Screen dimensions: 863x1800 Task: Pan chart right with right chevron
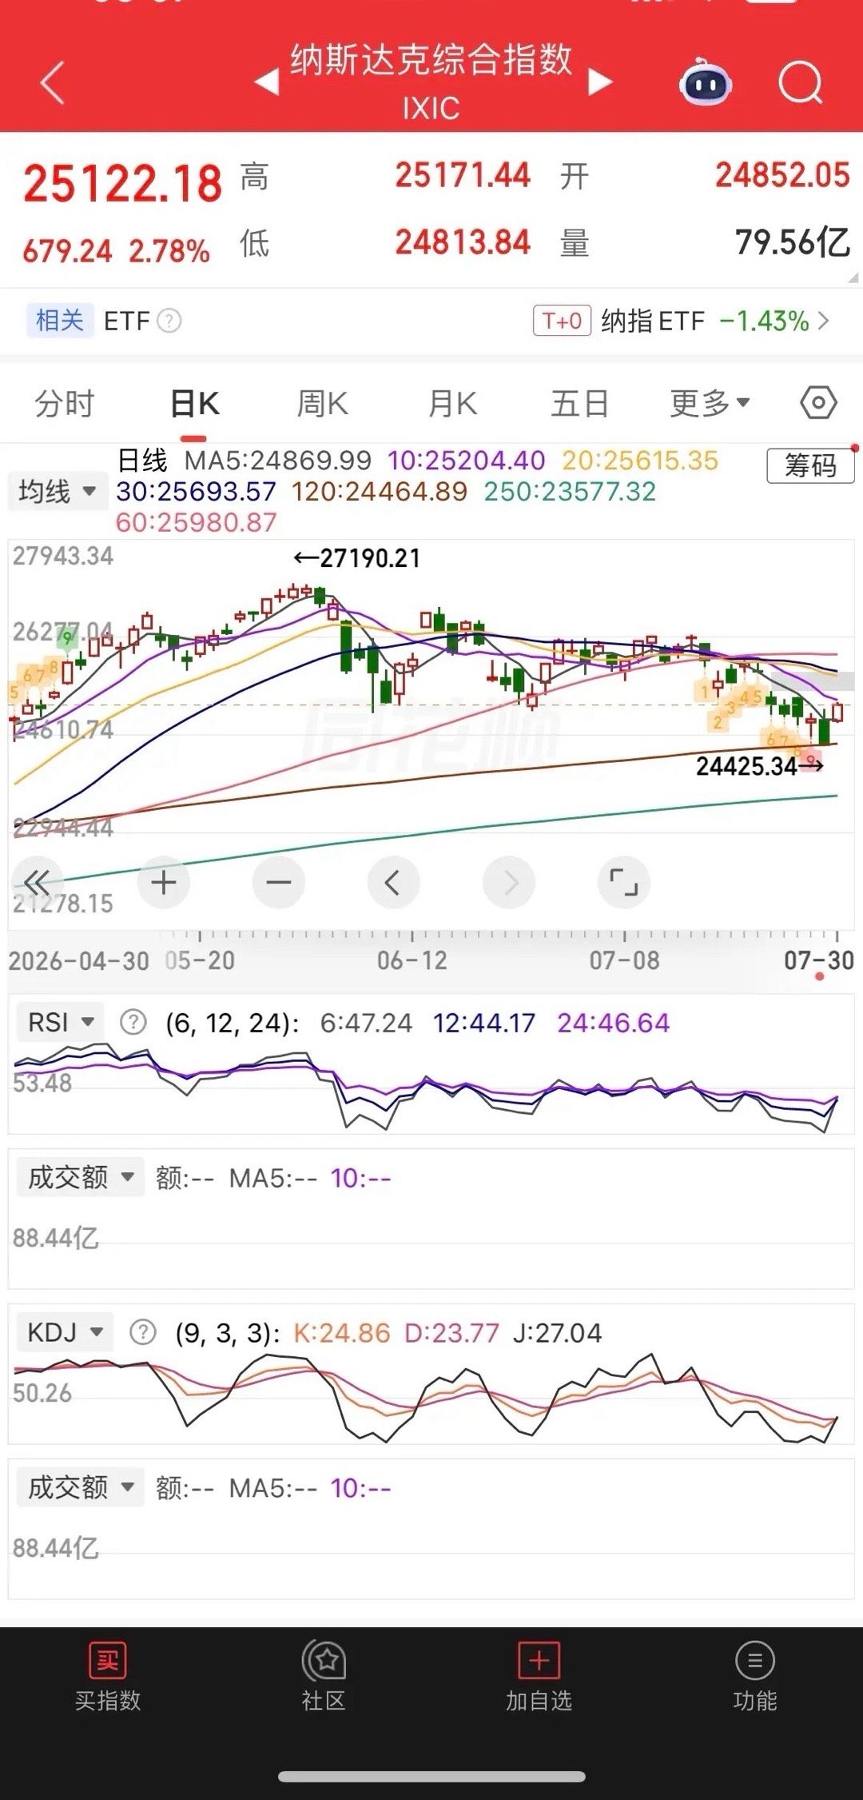tap(509, 883)
